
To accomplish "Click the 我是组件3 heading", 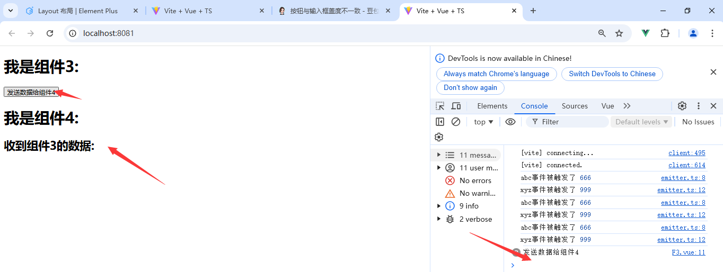I will pos(41,67).
